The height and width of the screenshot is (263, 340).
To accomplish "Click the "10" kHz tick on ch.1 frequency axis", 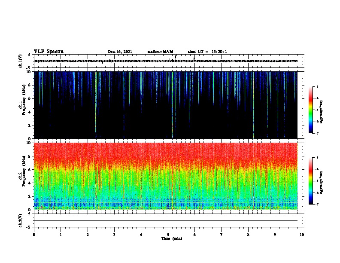I will point(30,72).
